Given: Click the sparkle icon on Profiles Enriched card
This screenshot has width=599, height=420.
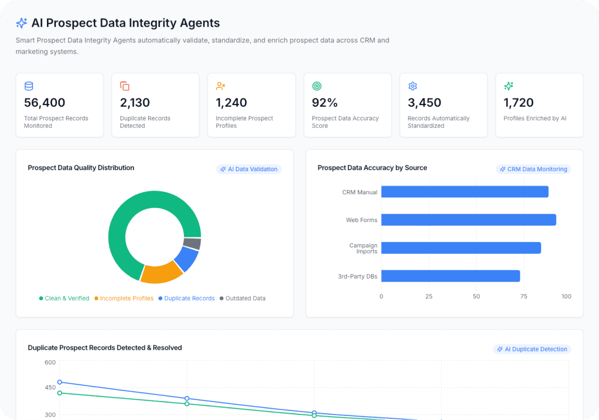Looking at the screenshot, I should tap(508, 86).
